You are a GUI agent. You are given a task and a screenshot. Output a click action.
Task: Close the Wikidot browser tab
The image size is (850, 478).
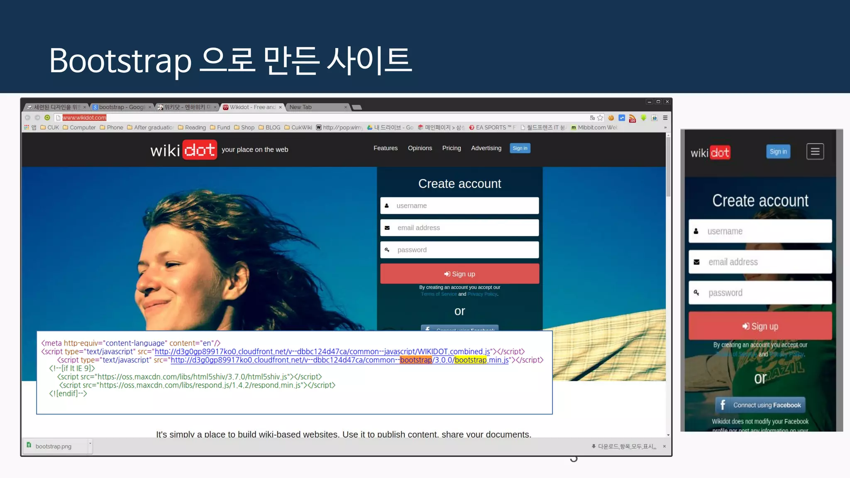pyautogui.click(x=280, y=107)
